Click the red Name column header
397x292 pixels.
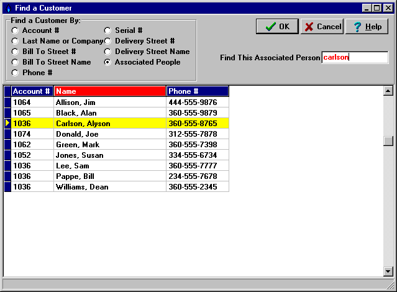point(110,91)
